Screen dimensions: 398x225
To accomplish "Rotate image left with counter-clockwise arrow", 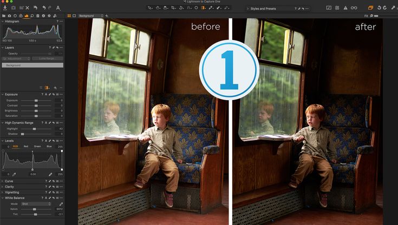I will tap(379, 8).
